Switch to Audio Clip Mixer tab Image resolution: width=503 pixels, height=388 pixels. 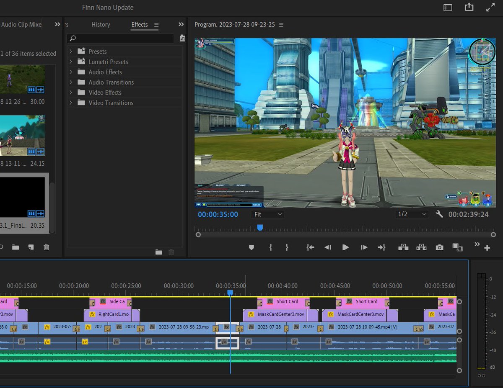(21, 24)
